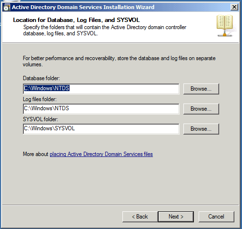The width and height of the screenshot is (242, 229).
Task: Proceed with the Next button
Action: coord(176,217)
